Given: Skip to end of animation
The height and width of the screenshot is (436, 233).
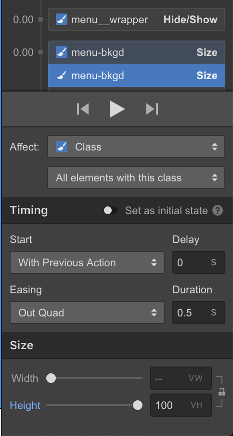Looking at the screenshot, I should [x=152, y=109].
